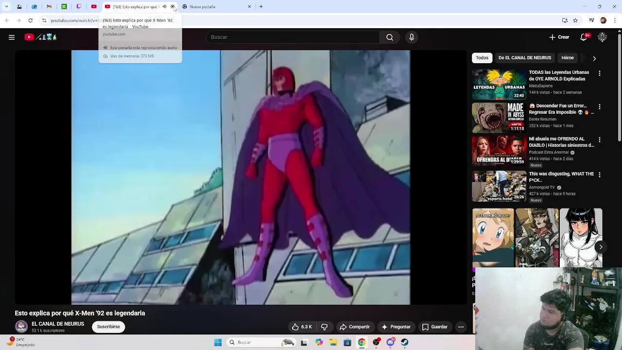
Task: Close the X-Men '92 YouTube tab
Action: pyautogui.click(x=173, y=7)
